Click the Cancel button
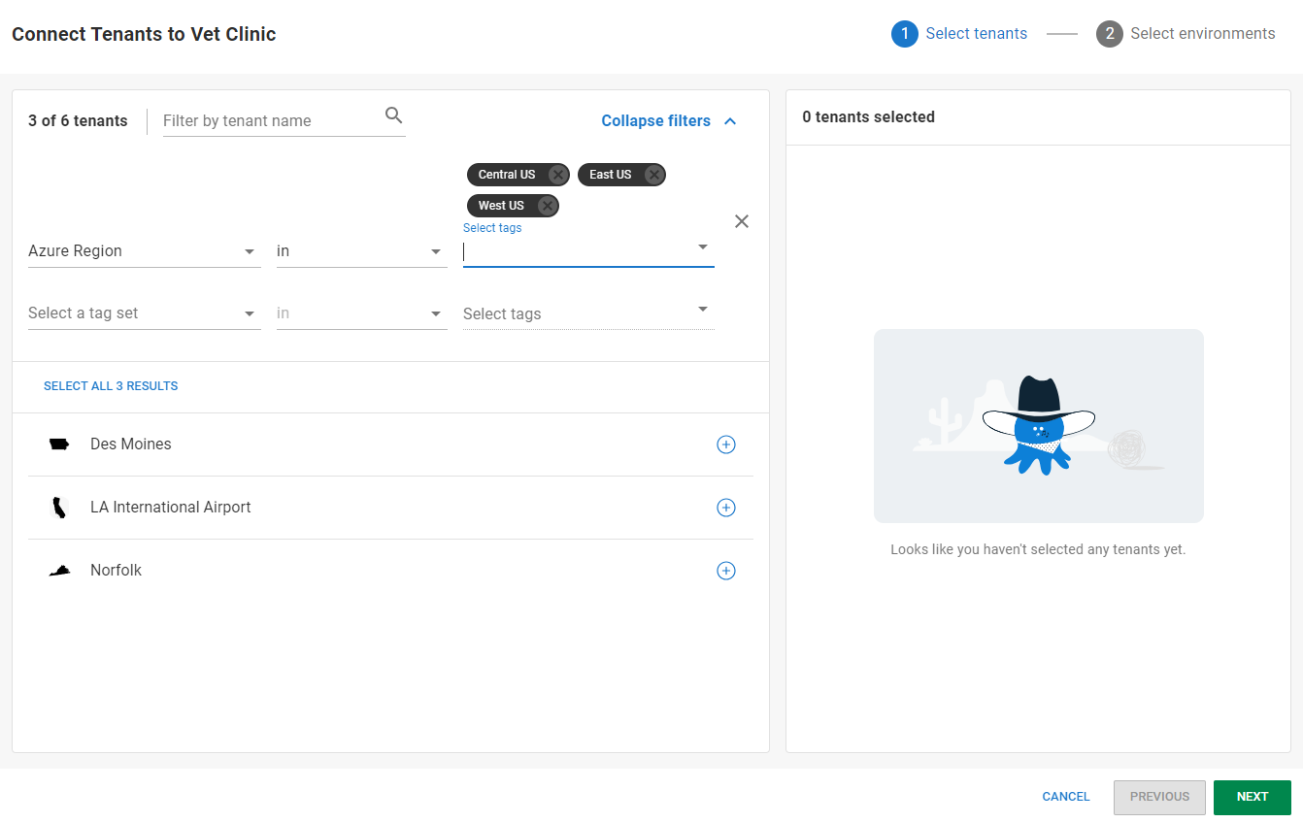 1066,797
